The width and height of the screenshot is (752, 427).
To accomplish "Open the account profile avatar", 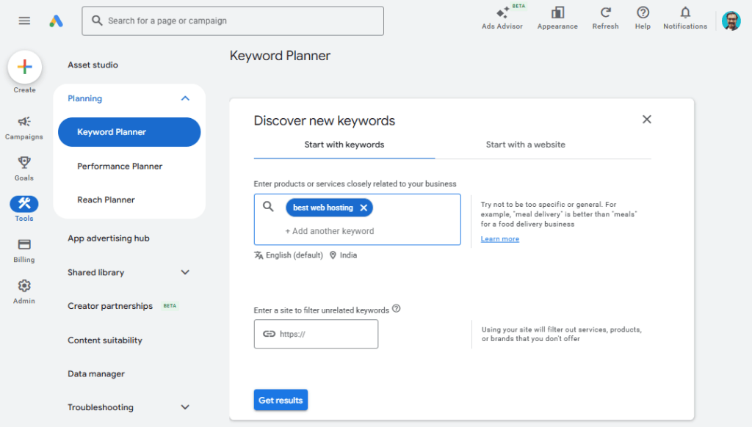I will [731, 21].
